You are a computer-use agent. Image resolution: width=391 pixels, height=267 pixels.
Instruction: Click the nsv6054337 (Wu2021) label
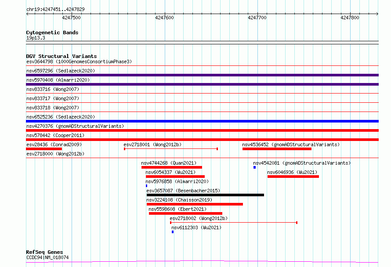(x=170, y=172)
